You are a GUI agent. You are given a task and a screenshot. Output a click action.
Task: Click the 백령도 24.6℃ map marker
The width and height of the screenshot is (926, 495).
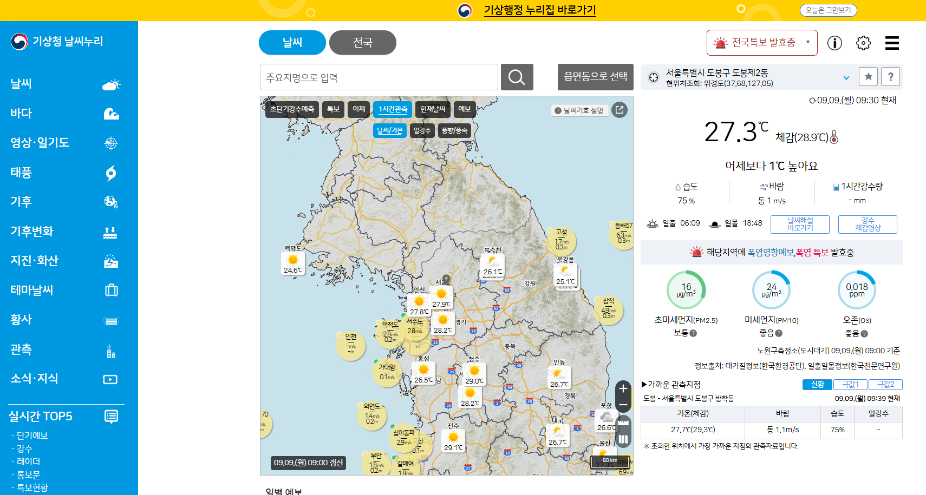pyautogui.click(x=293, y=263)
